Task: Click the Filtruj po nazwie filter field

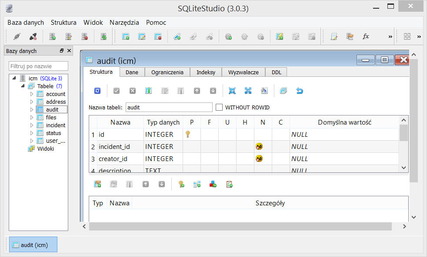Action: pyautogui.click(x=38, y=66)
